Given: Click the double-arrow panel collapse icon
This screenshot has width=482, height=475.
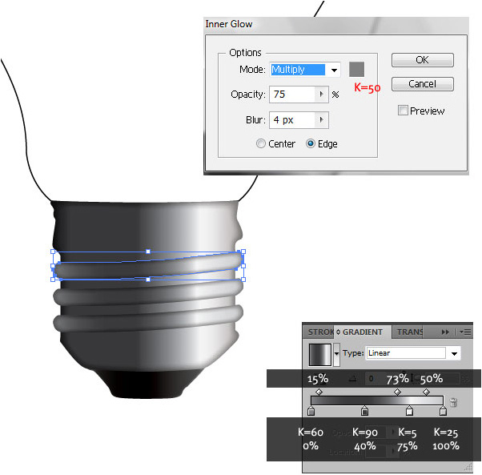Looking at the screenshot, I should [445, 332].
